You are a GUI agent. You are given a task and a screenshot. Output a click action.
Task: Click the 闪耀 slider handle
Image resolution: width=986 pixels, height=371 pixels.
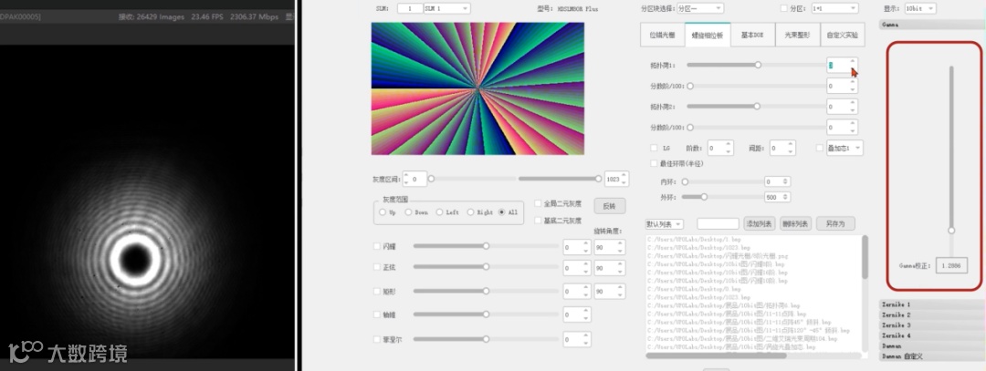[x=486, y=246]
